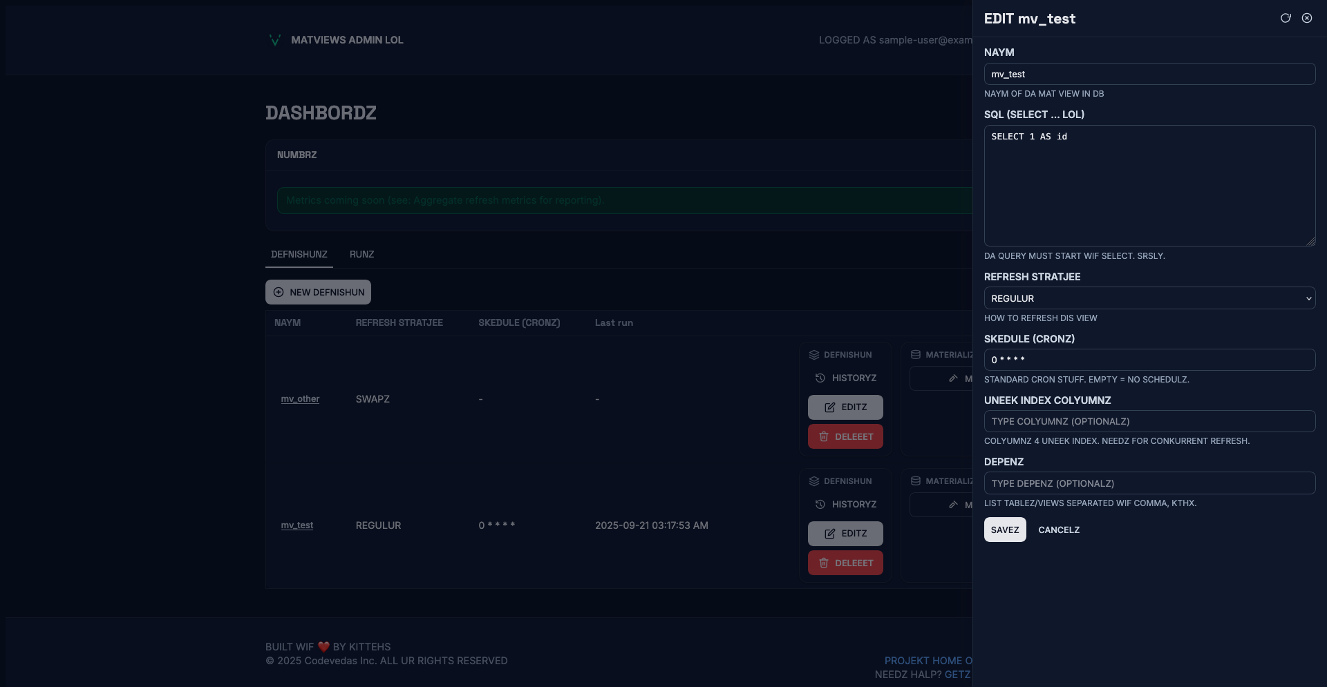This screenshot has height=687, width=1327.
Task: Click the refresh icon in edit panel header
Action: click(x=1286, y=19)
